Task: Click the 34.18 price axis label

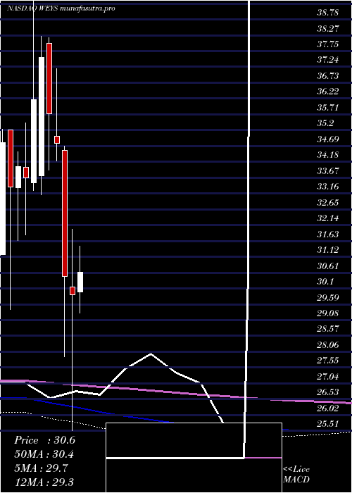Action: coord(328,155)
